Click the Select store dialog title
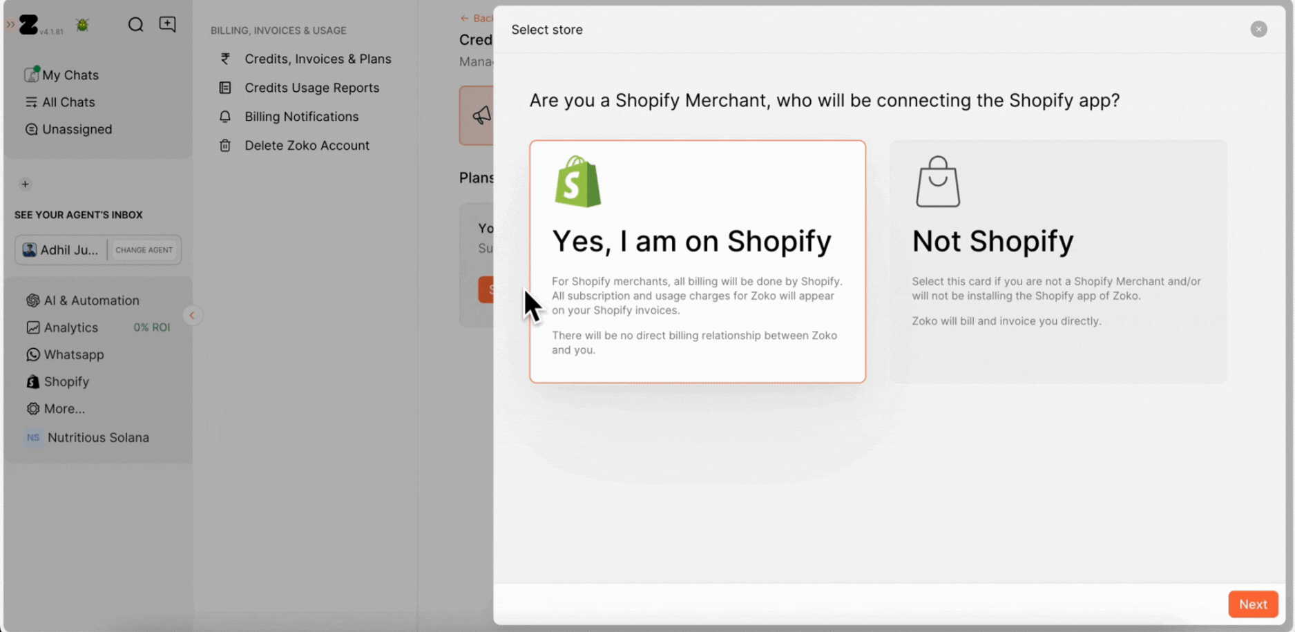This screenshot has width=1295, height=632. pyautogui.click(x=547, y=30)
